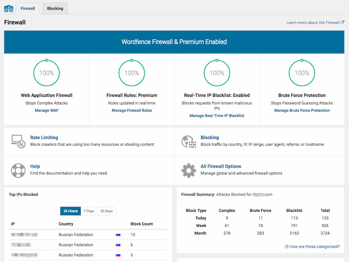The width and height of the screenshot is (349, 262).
Task: Click the Brute Force Protection 100% circle
Action: coord(302,73)
